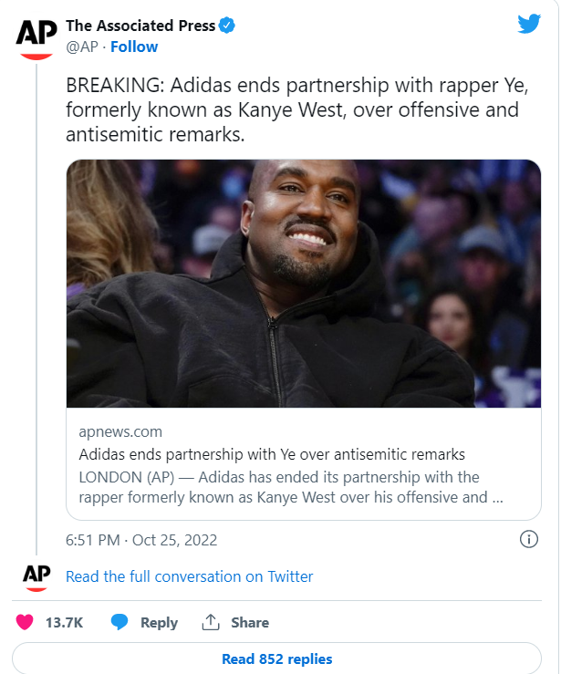Read the full conversation on Twitter
Screen dimensions: 561x674
click(189, 576)
